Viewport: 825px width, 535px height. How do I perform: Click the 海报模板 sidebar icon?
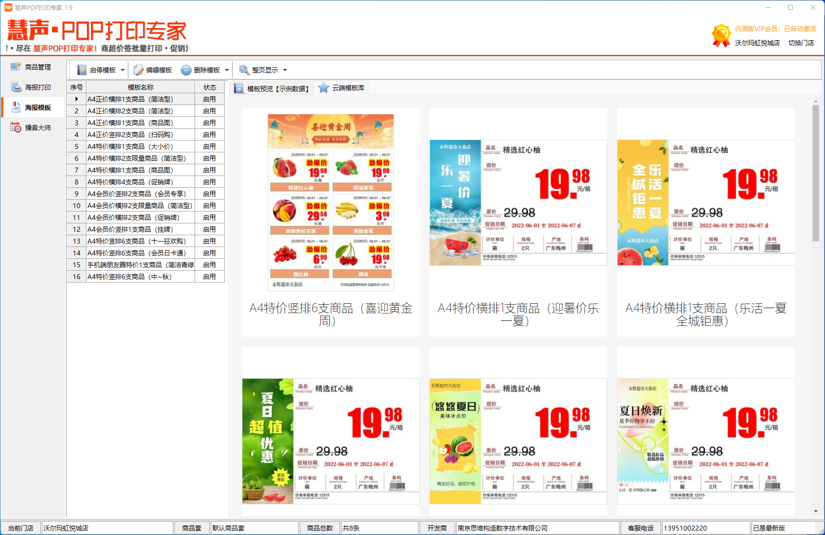coord(15,107)
